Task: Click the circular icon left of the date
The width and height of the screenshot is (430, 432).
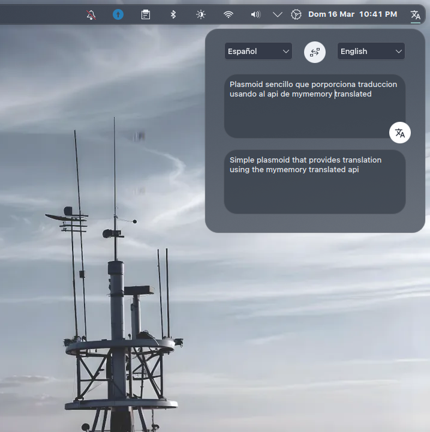Action: point(296,14)
